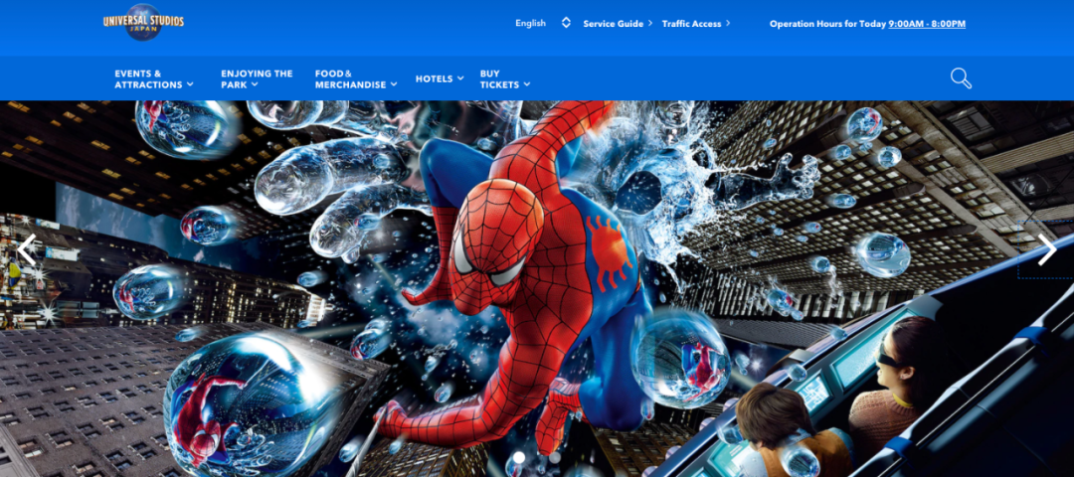Advance carousel with right arrow

click(x=1046, y=249)
